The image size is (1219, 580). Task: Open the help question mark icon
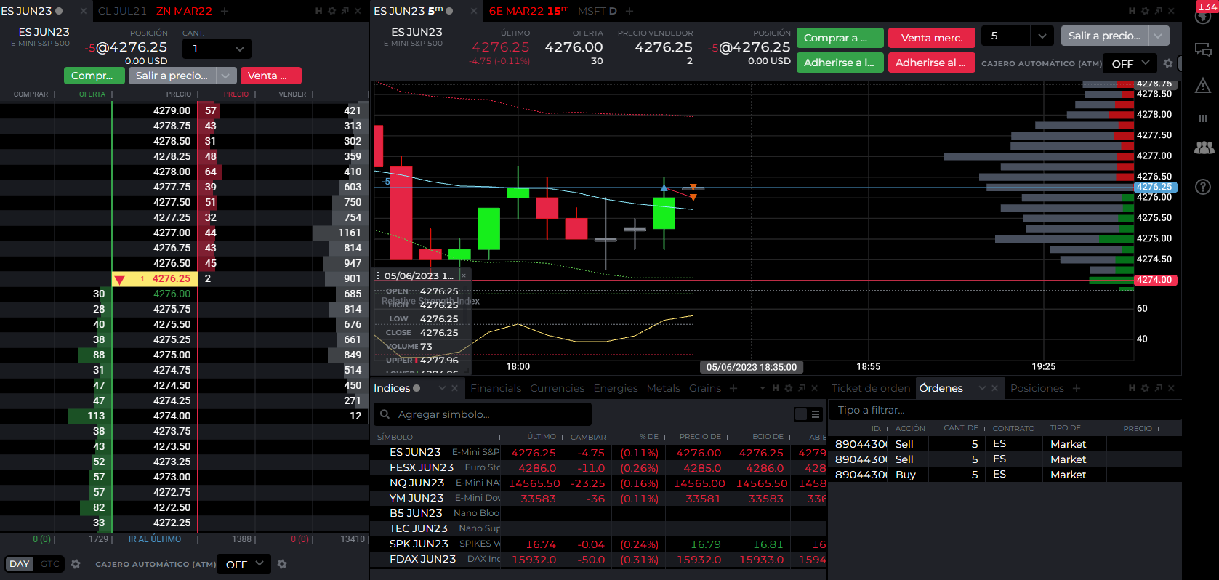tap(1203, 187)
